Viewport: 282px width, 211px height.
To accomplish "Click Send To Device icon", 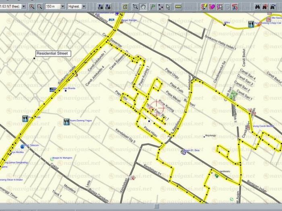I will [100, 6].
